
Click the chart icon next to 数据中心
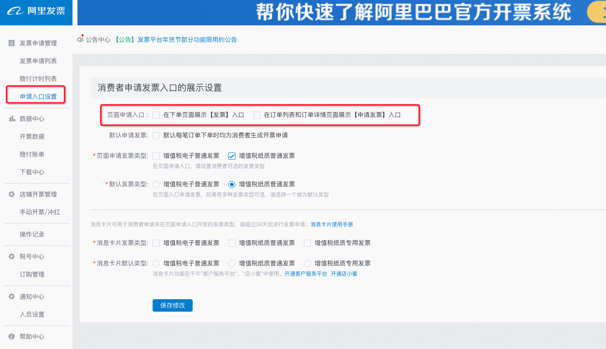pos(12,118)
